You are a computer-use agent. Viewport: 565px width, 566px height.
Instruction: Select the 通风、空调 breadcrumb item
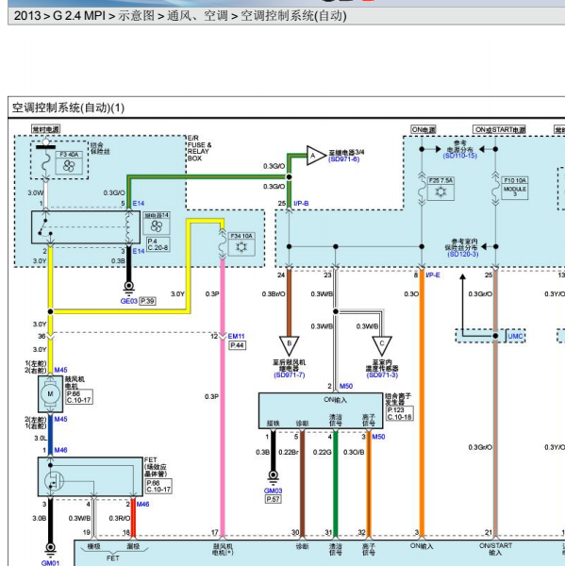point(197,16)
